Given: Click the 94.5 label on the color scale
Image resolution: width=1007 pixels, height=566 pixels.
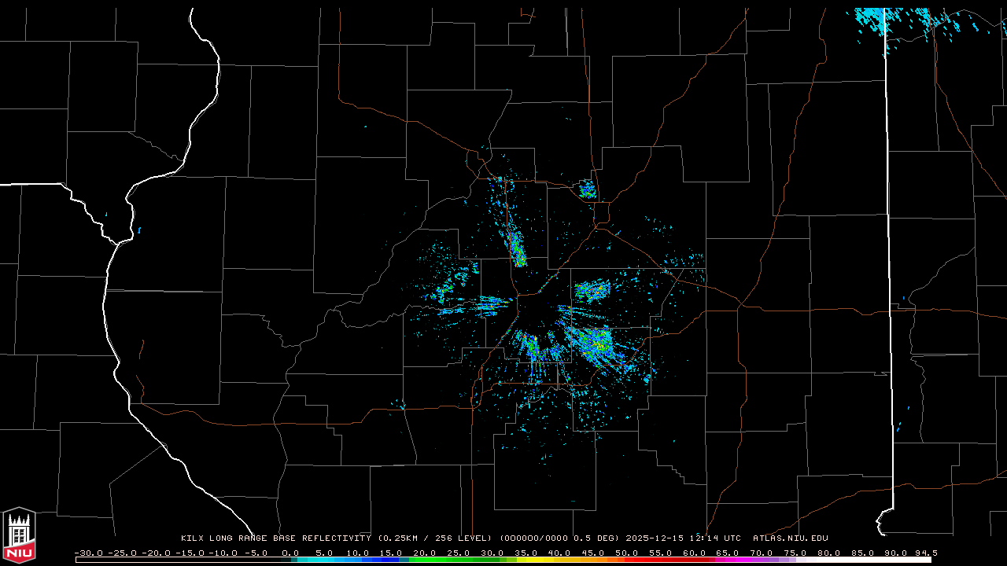Looking at the screenshot, I should click(x=925, y=553).
